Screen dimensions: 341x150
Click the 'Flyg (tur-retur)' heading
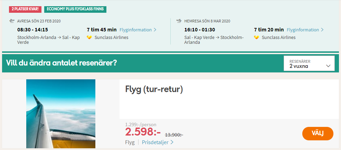pyautogui.click(x=154, y=89)
